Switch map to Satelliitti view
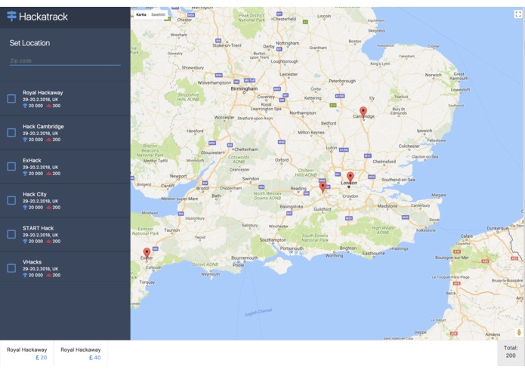This screenshot has width=525, height=373. [158, 14]
